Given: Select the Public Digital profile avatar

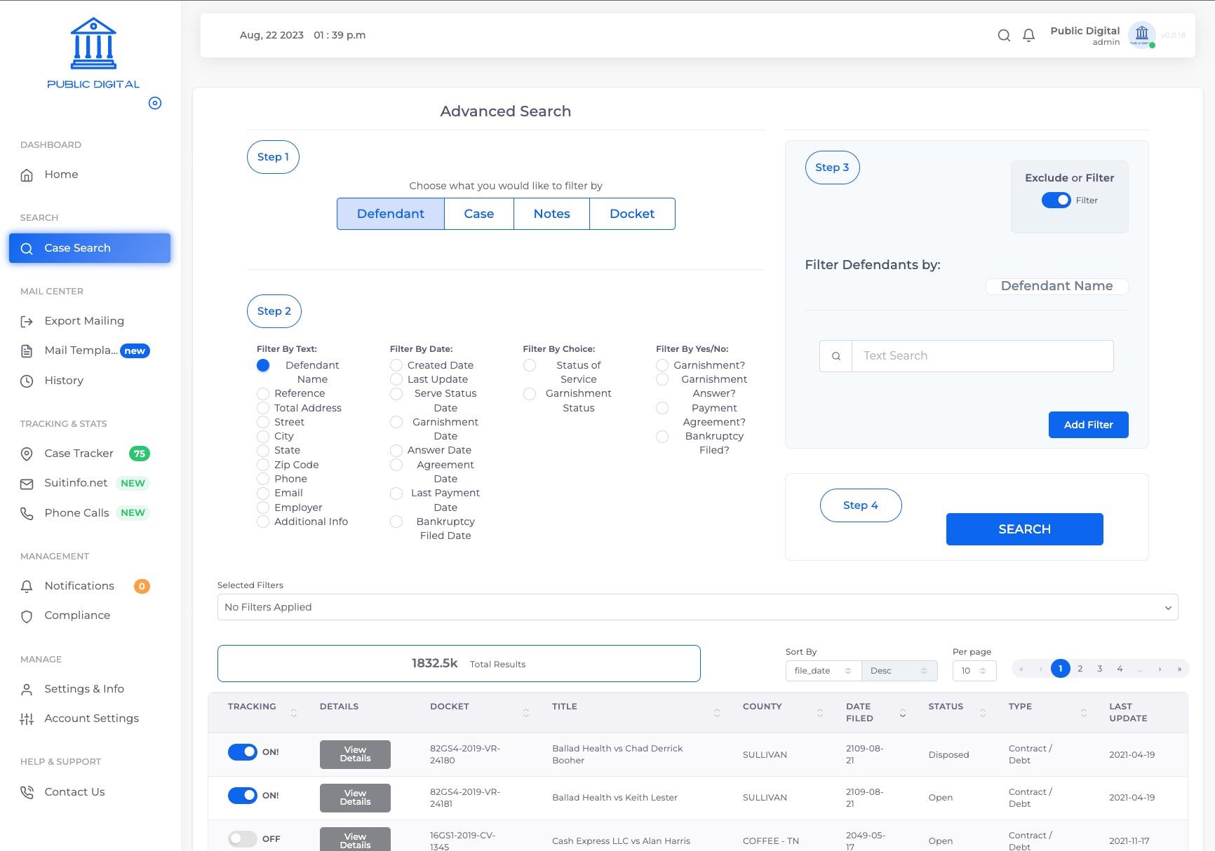Looking at the screenshot, I should coord(1141,34).
